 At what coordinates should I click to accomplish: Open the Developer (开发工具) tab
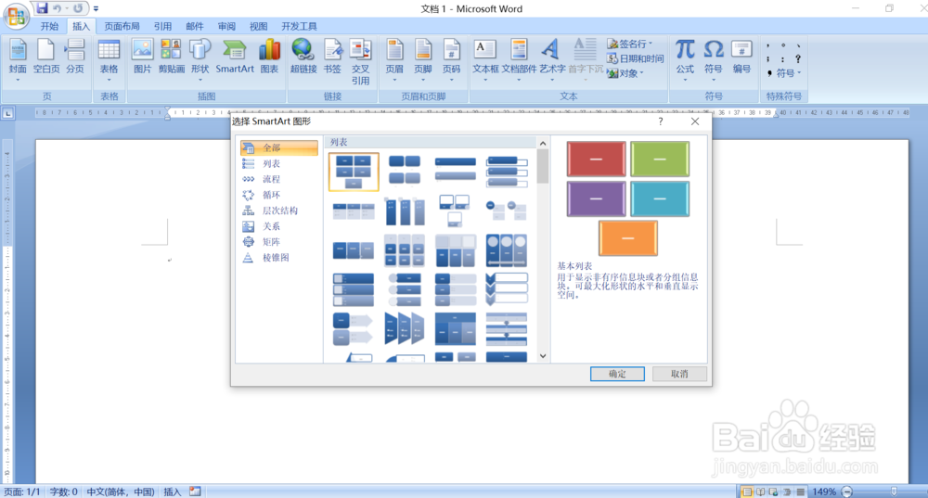(x=300, y=26)
